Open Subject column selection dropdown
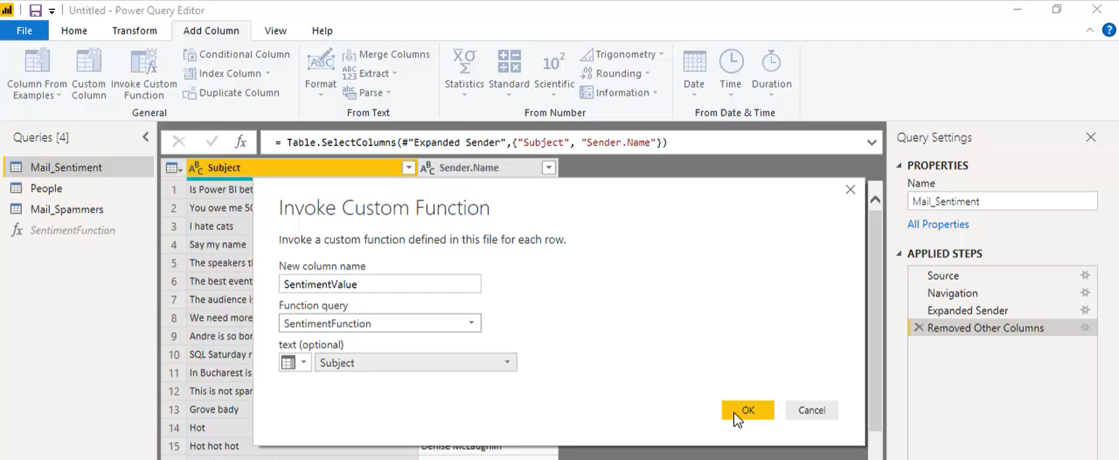Screen dimensions: 1119x460 [x=416, y=363]
